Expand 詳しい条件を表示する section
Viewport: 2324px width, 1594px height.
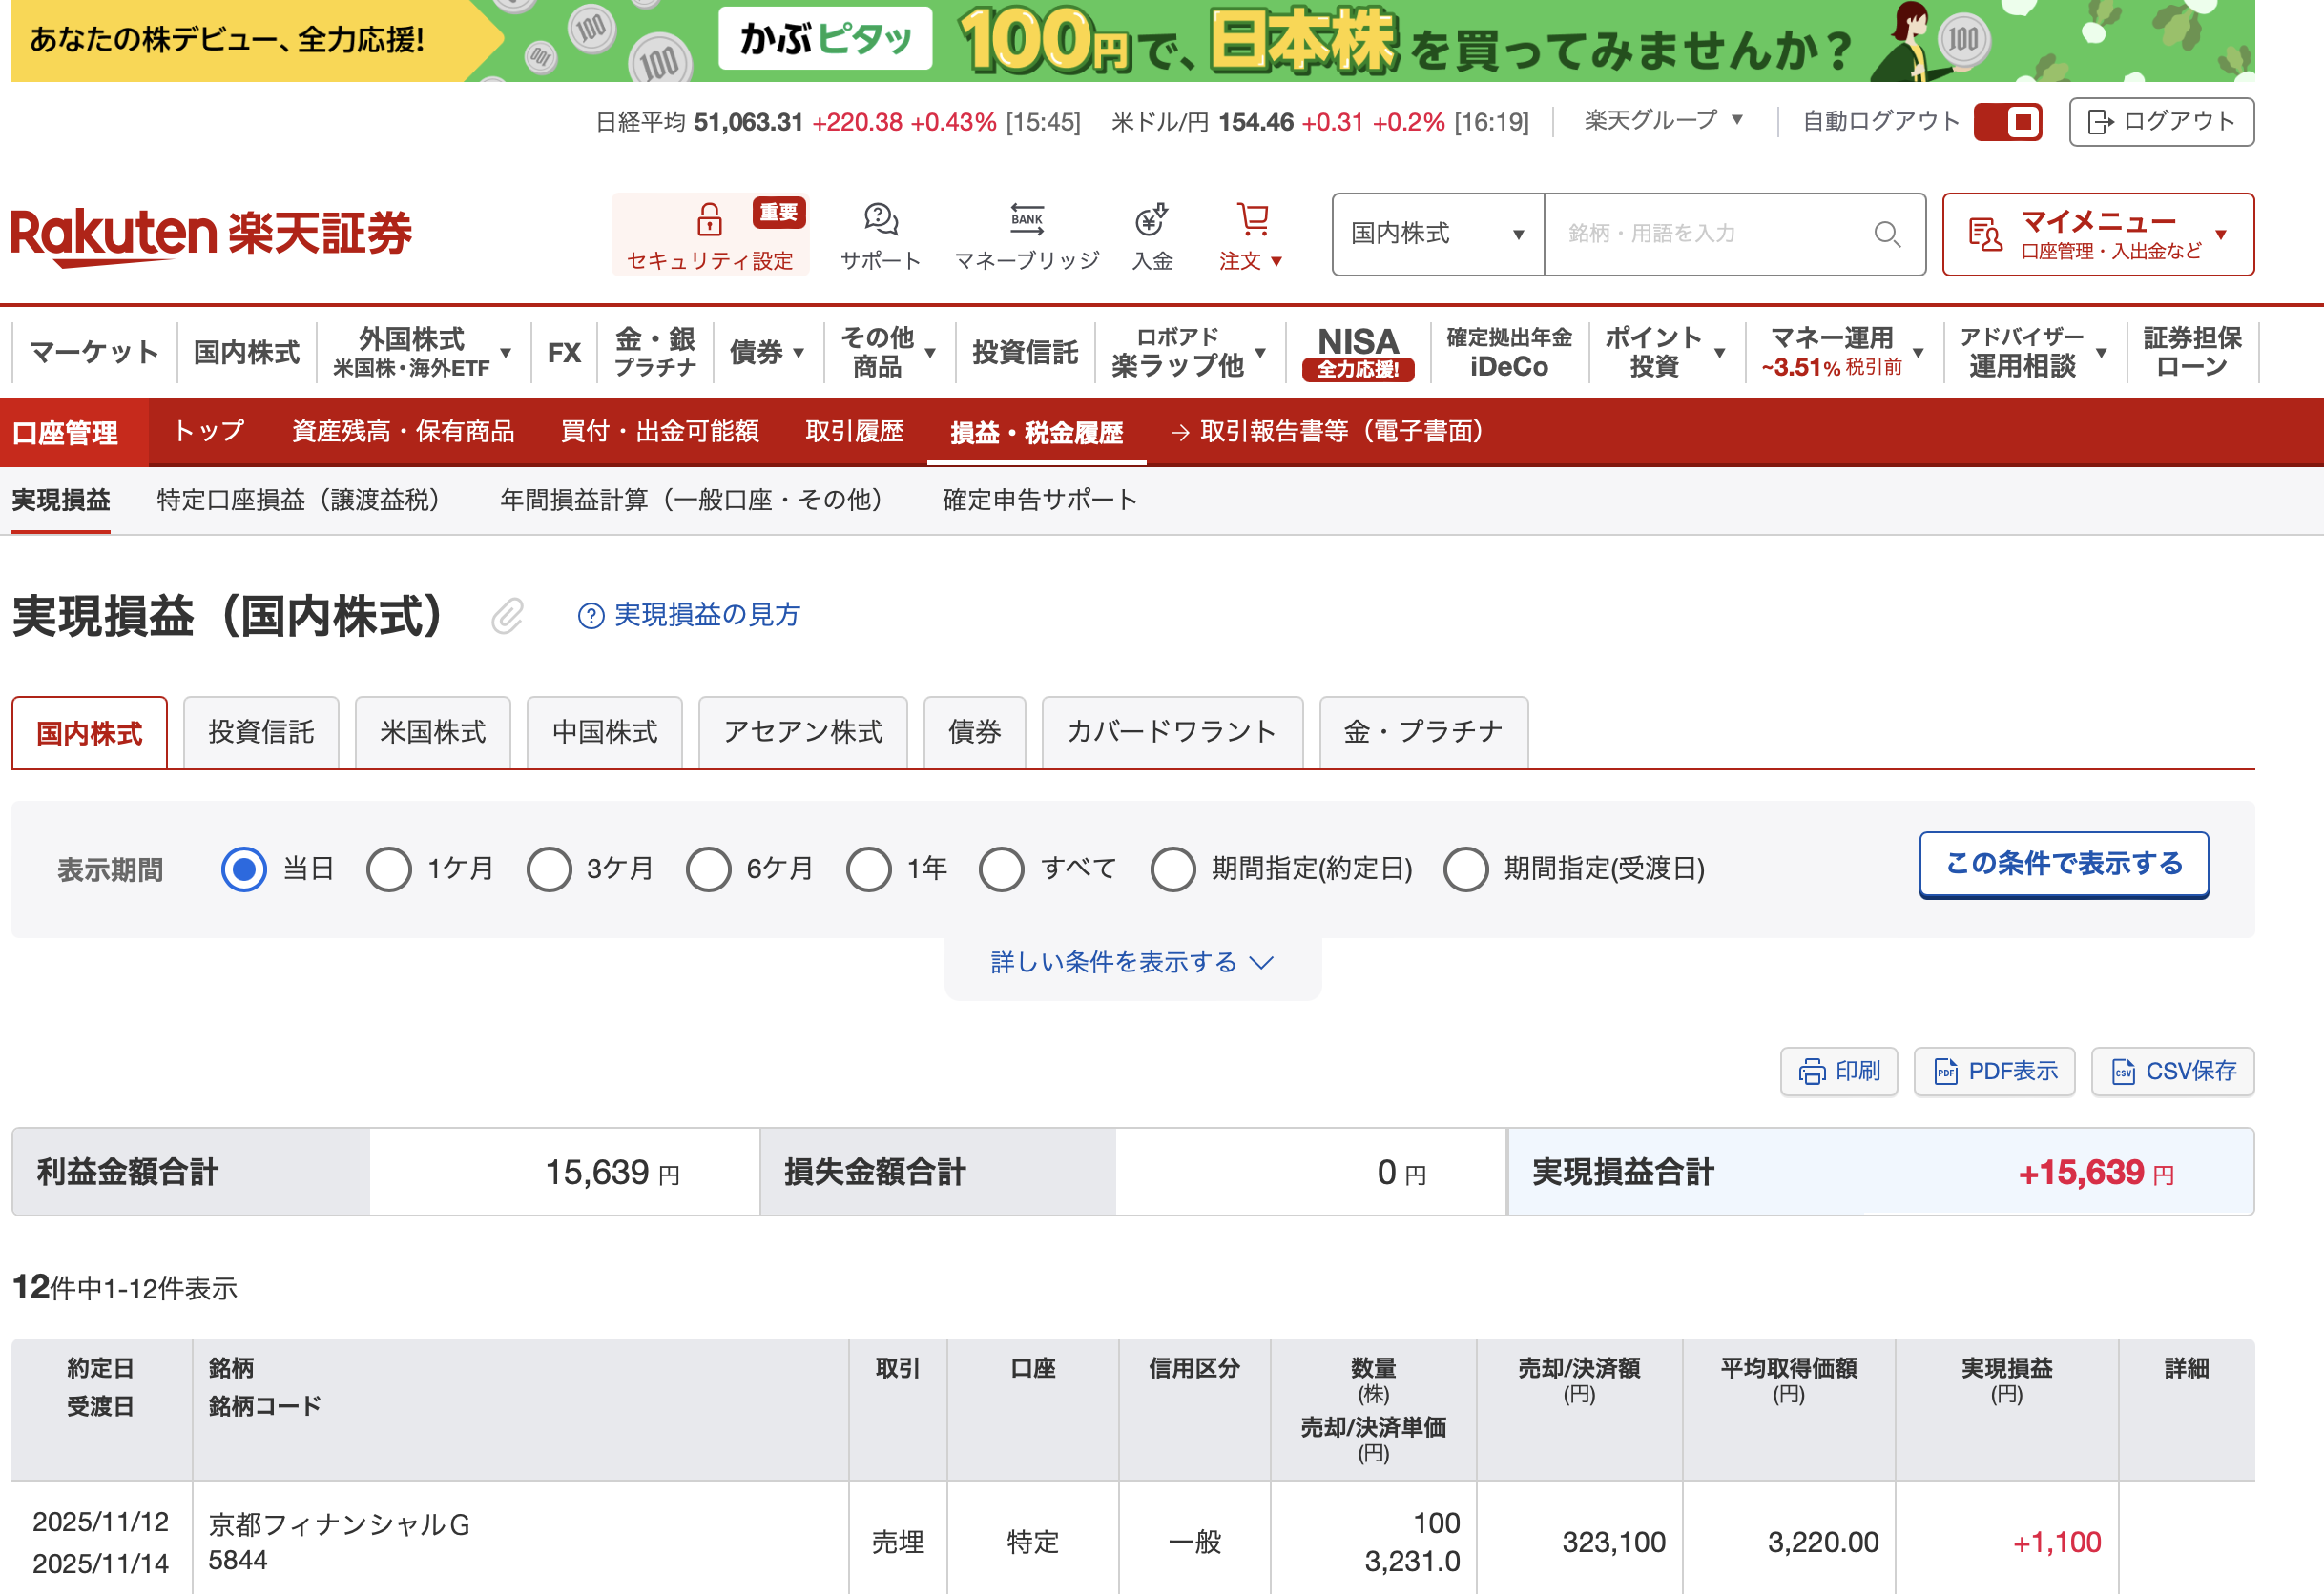point(1131,962)
